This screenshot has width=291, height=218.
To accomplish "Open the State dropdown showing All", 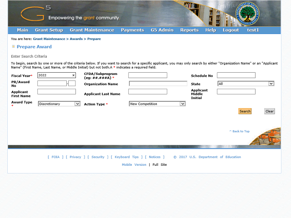I will [x=246, y=84].
